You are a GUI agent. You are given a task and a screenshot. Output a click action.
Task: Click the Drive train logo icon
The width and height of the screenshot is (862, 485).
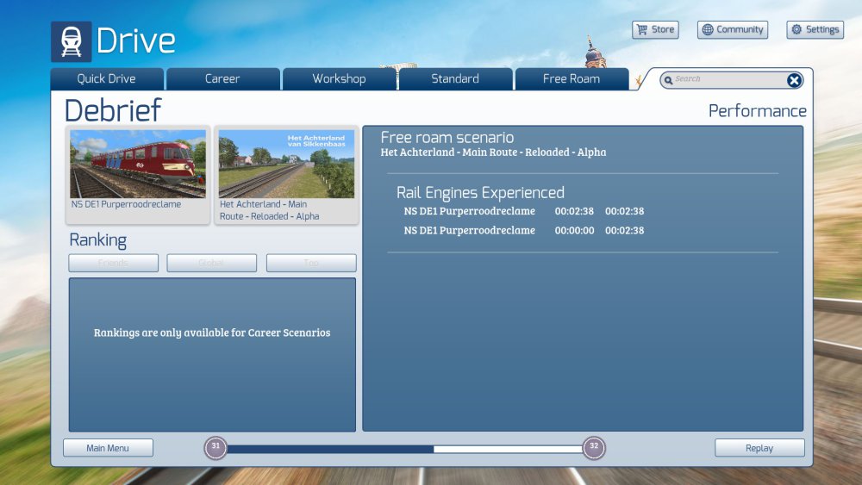pyautogui.click(x=71, y=41)
